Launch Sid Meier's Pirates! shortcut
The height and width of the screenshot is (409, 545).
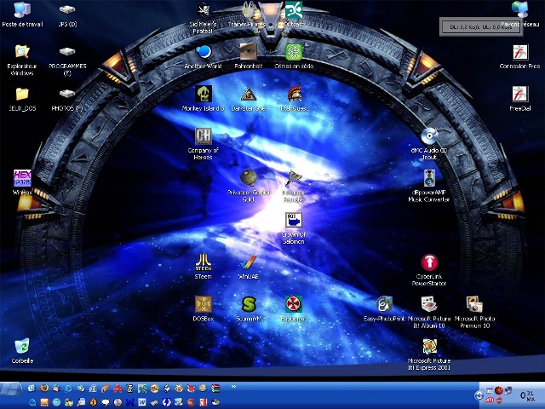(x=204, y=18)
